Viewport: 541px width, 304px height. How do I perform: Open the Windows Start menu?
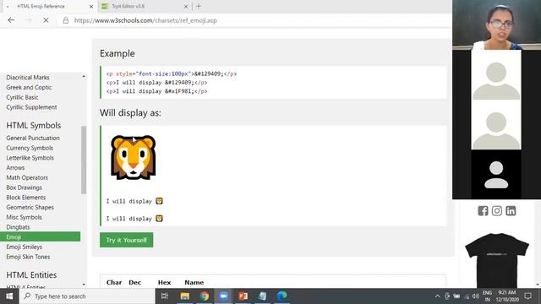tap(9, 296)
